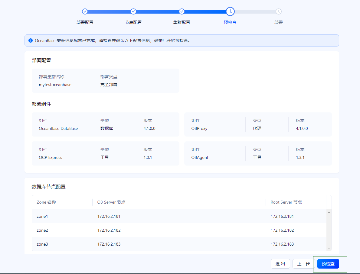
Task: Click the 节点配置 step checkmark icon
Action: pos(133,11)
